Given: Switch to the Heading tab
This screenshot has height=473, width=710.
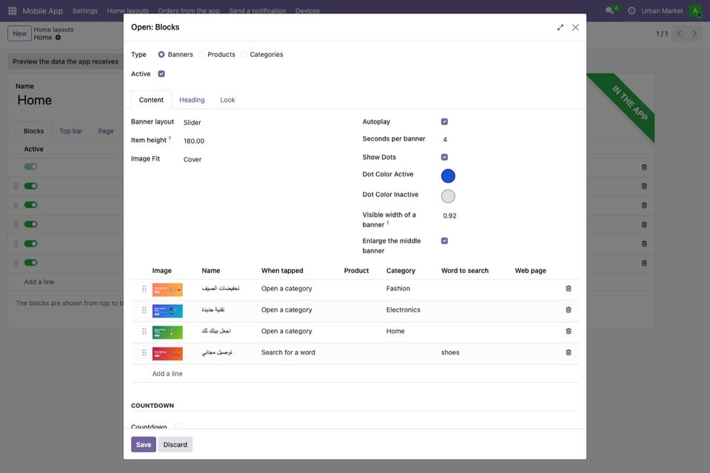Looking at the screenshot, I should pos(192,100).
